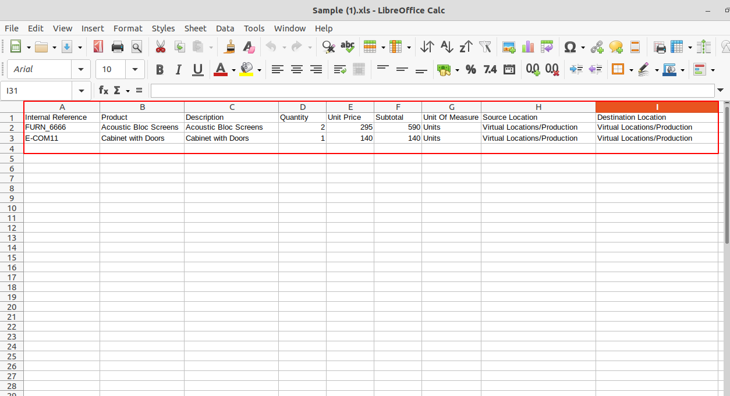Screen dimensions: 730x396
Task: Insert a comment with the speech bubble icon
Action: [x=616, y=47]
